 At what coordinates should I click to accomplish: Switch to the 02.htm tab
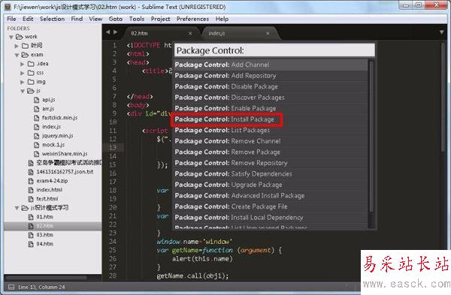[x=161, y=33]
